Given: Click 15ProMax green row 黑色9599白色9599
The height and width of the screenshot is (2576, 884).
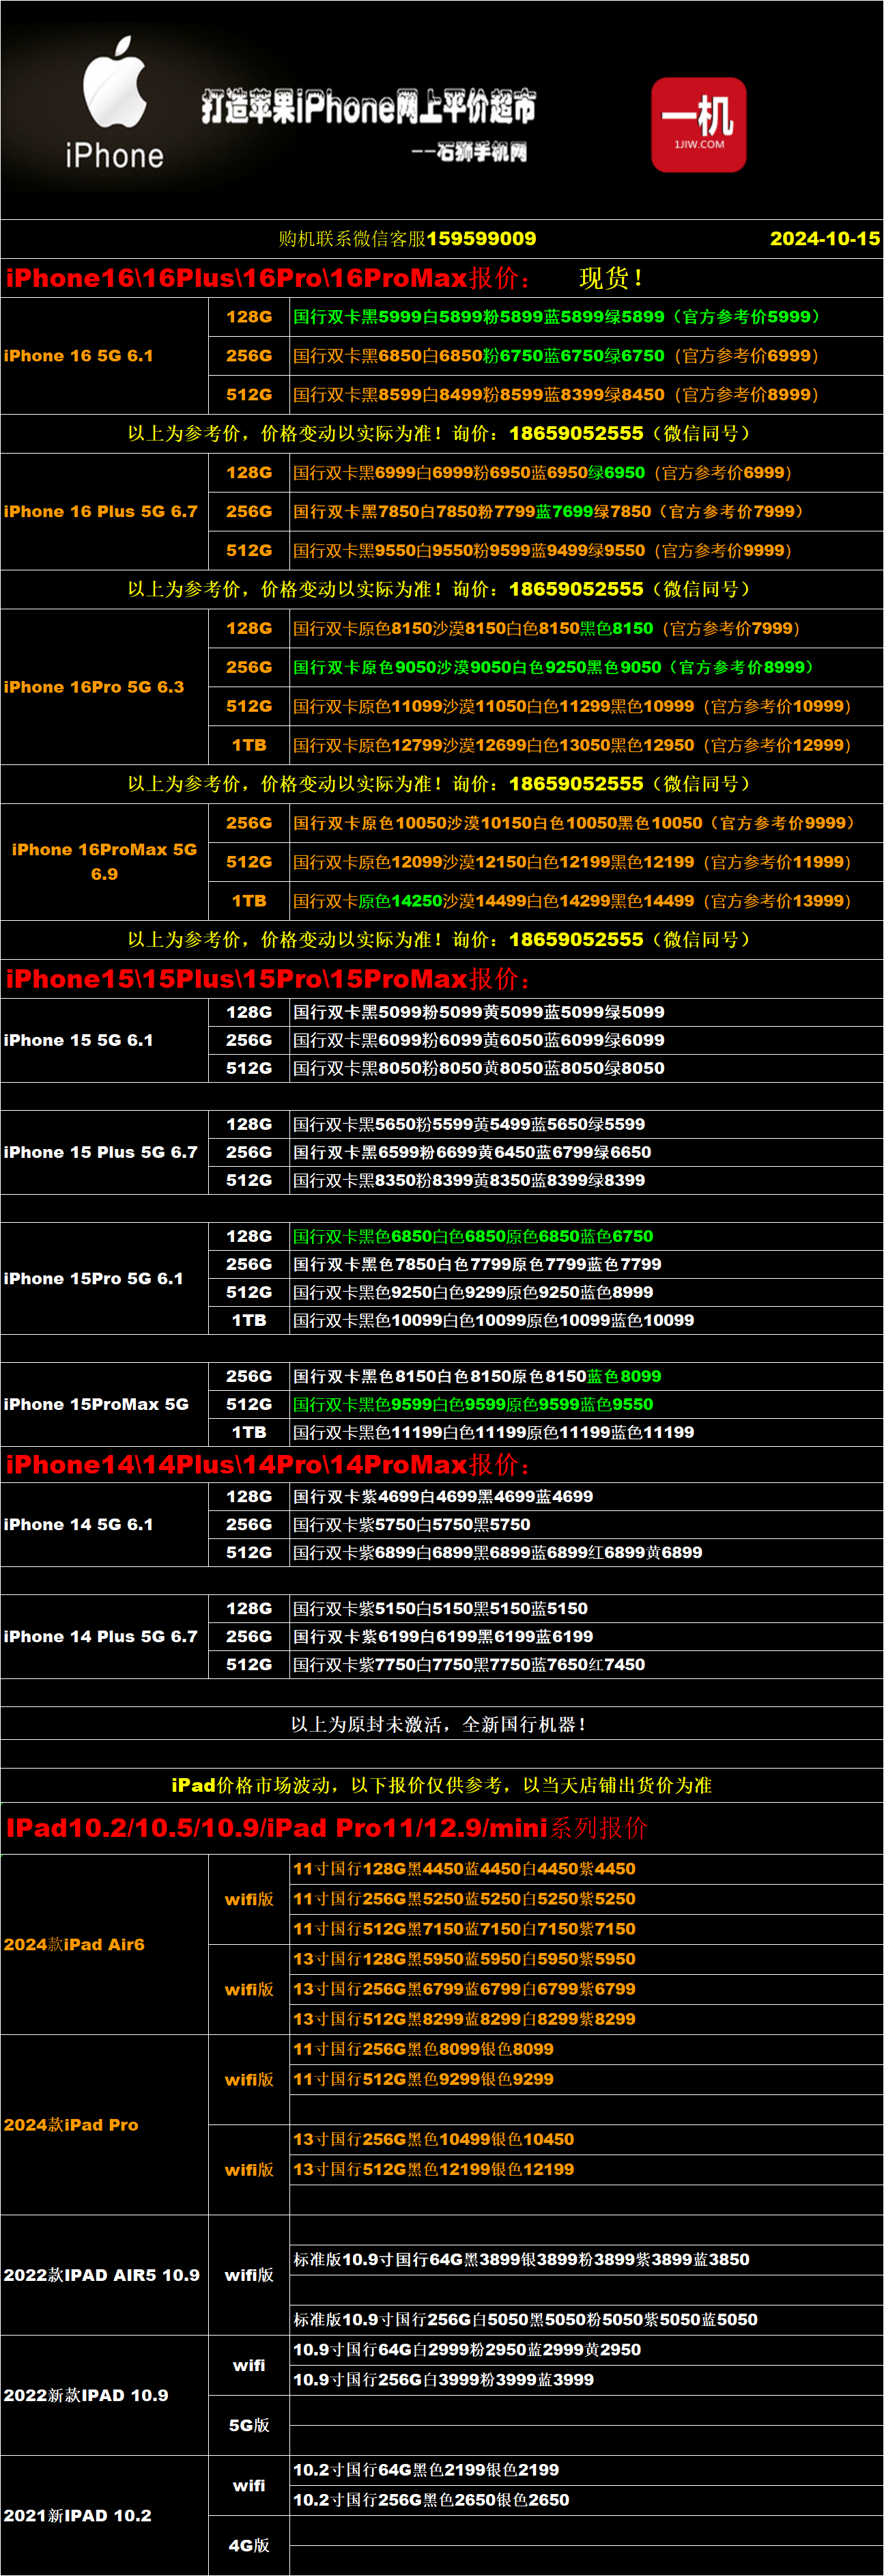Looking at the screenshot, I should [x=586, y=1405].
